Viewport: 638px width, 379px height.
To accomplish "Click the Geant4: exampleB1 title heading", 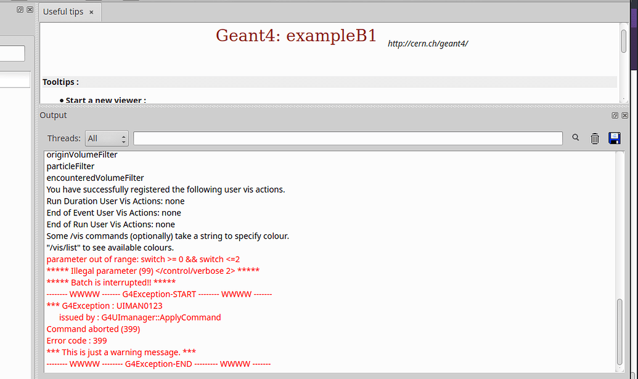I will 295,36.
